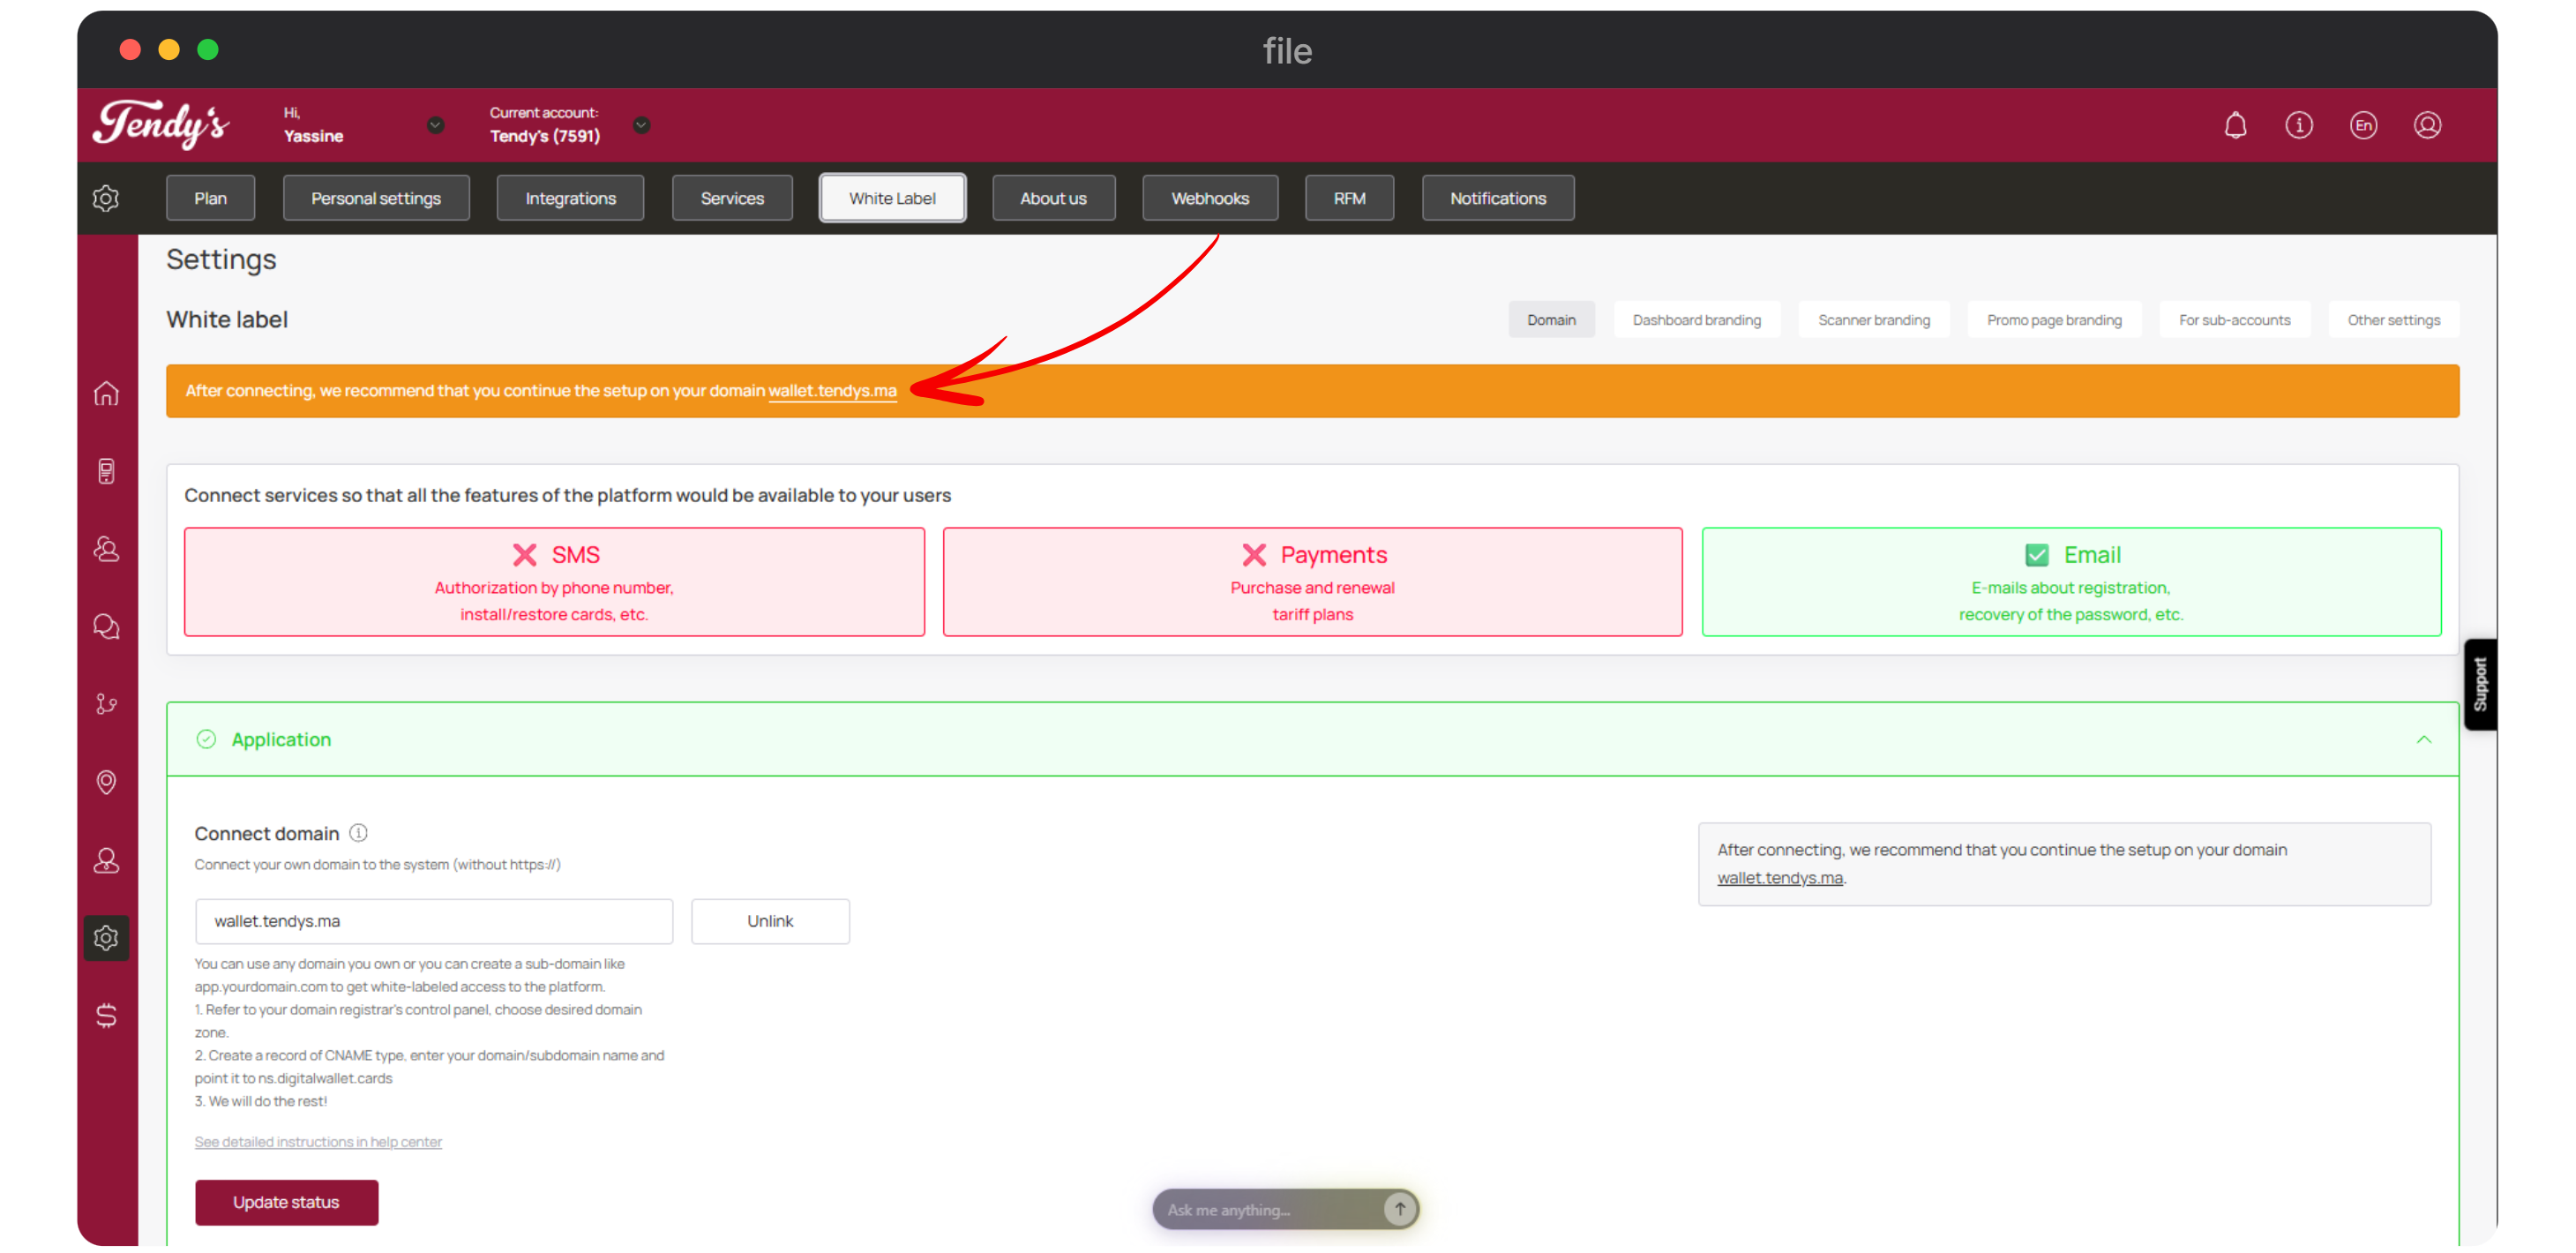Click the Unlink button
The width and height of the screenshot is (2576, 1253).
click(770, 921)
